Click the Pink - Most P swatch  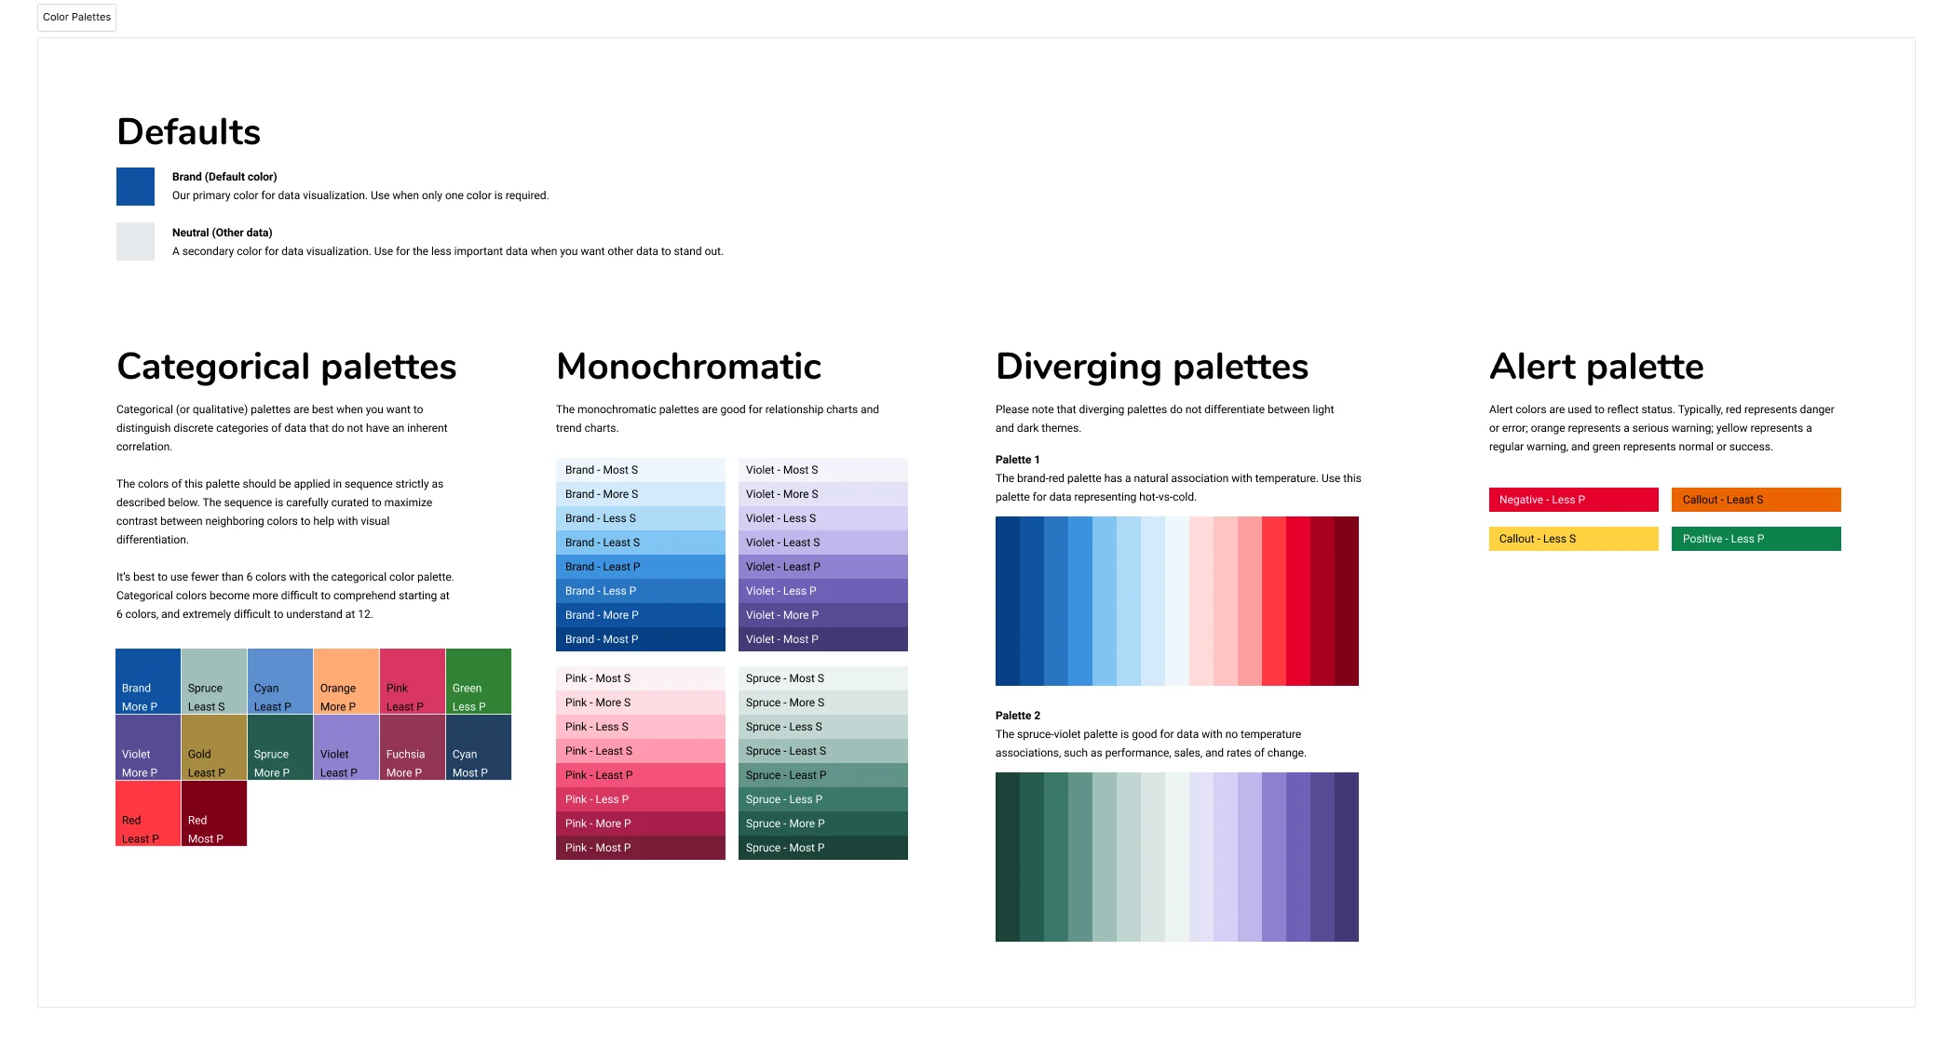point(640,848)
